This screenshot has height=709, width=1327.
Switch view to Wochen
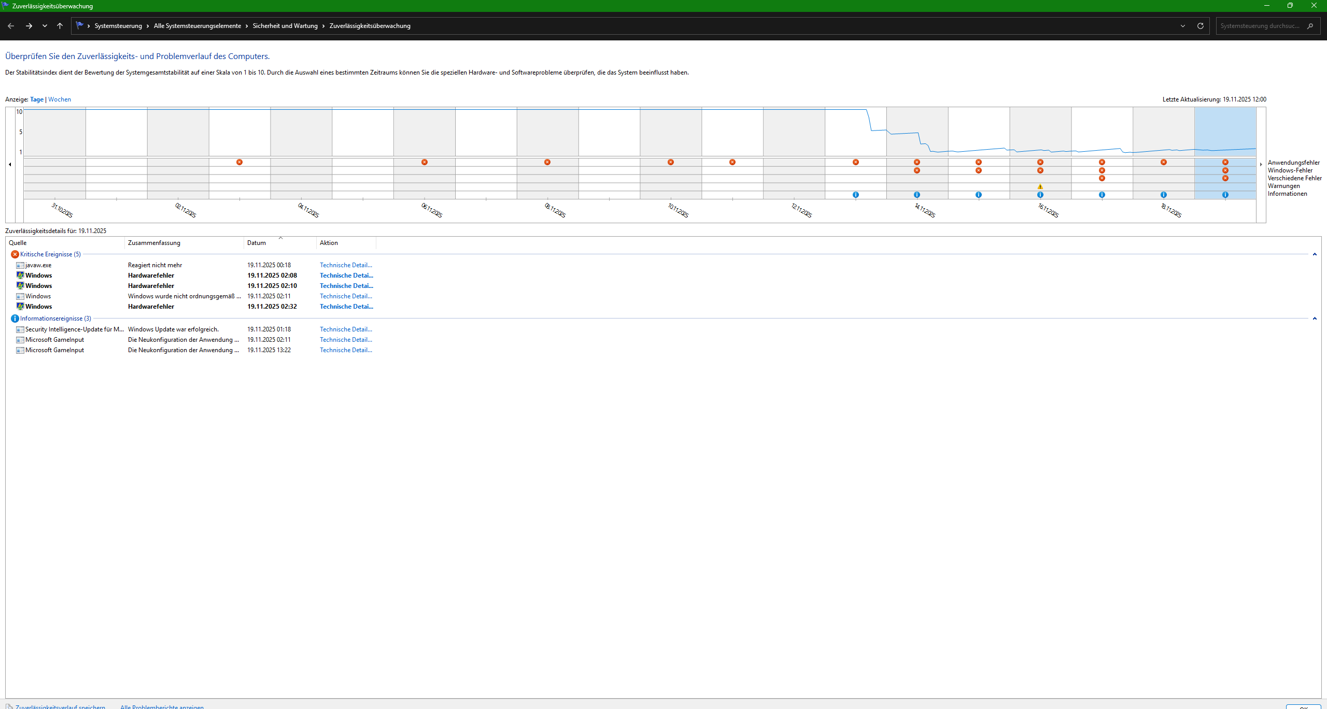click(60, 99)
